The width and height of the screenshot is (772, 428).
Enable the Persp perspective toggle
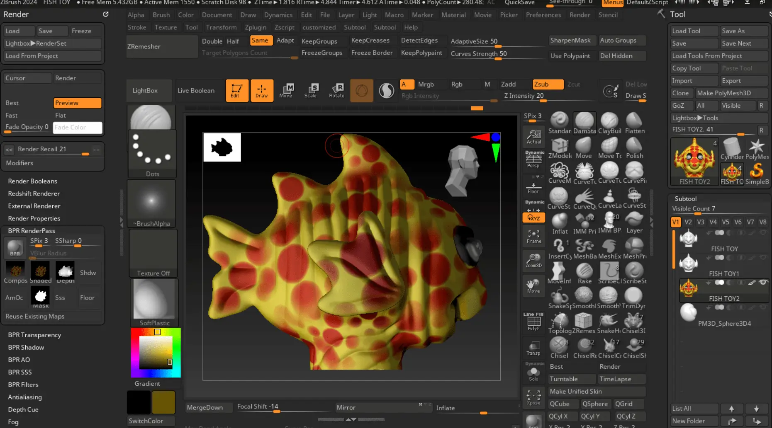[x=533, y=161]
